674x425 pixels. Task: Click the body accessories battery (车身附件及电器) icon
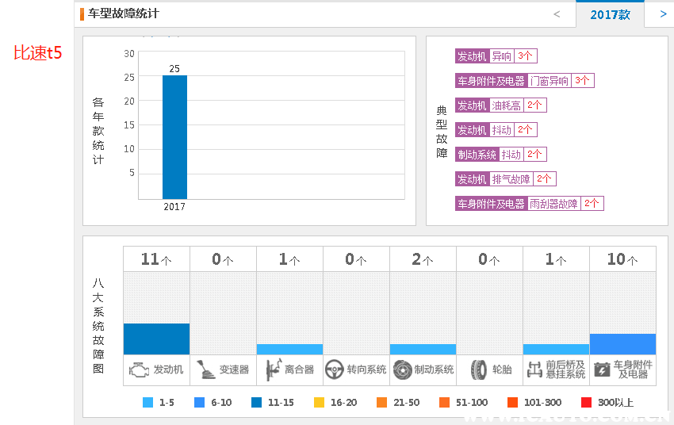(602, 369)
